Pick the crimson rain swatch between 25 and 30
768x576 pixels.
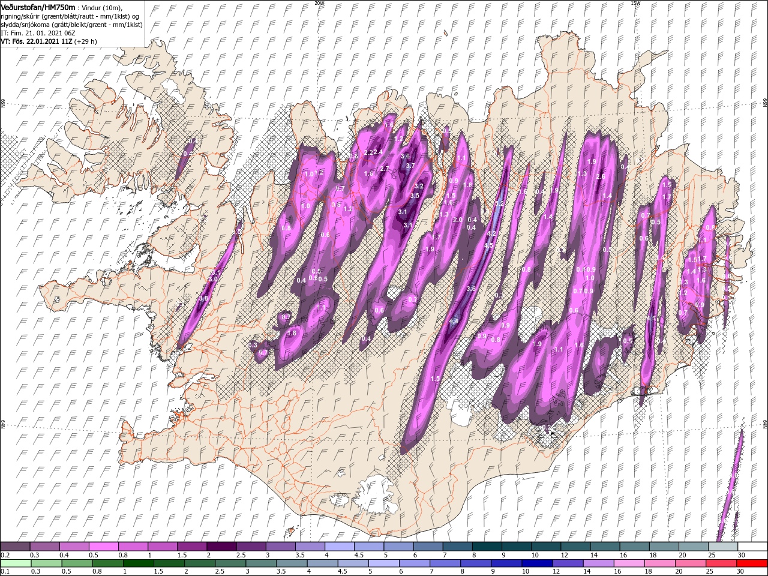pyautogui.click(x=722, y=563)
